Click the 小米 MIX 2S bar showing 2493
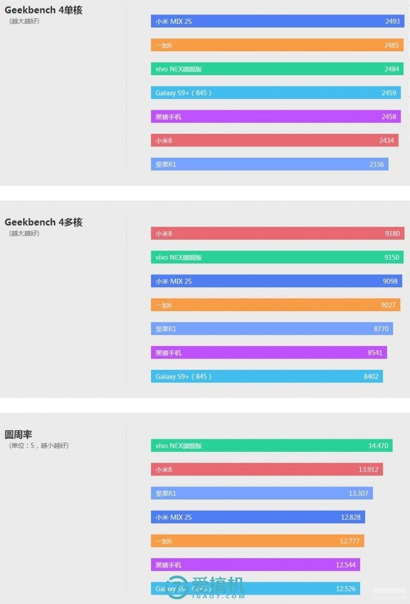The width and height of the screenshot is (410, 604). [x=278, y=21]
